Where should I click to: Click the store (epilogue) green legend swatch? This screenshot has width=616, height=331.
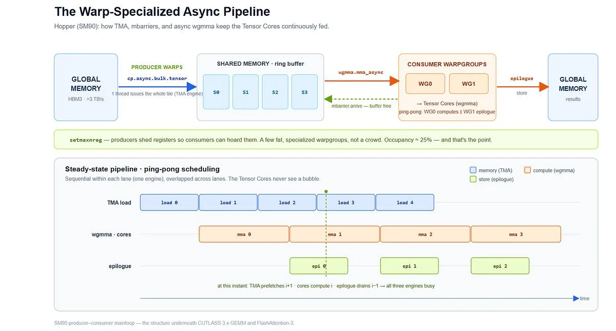[473, 179]
